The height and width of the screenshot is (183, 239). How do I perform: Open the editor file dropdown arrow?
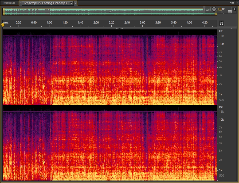71,3
